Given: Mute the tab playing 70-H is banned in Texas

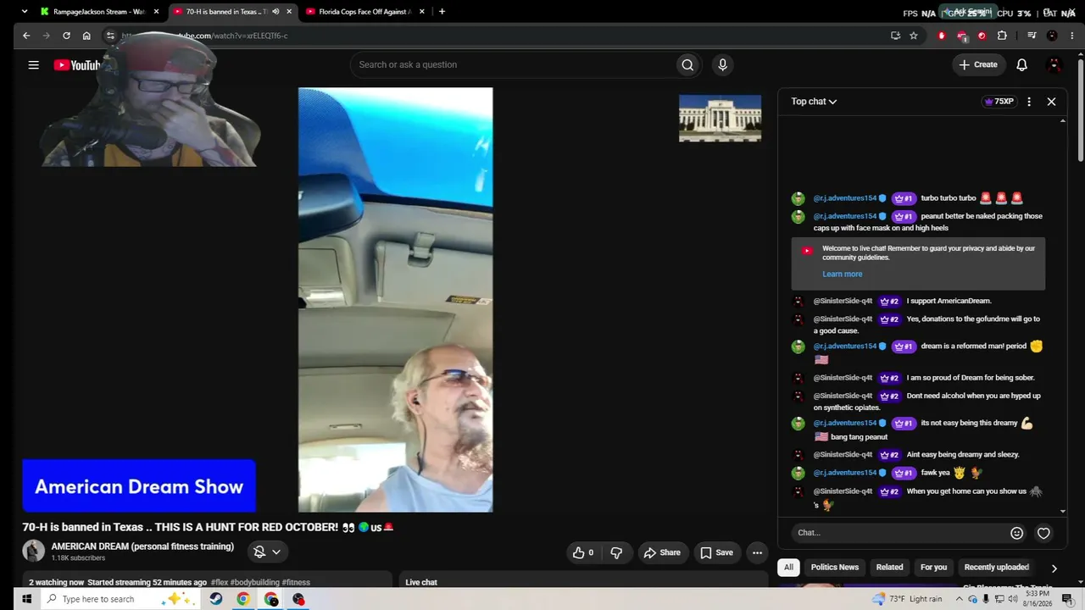Looking at the screenshot, I should tap(275, 12).
